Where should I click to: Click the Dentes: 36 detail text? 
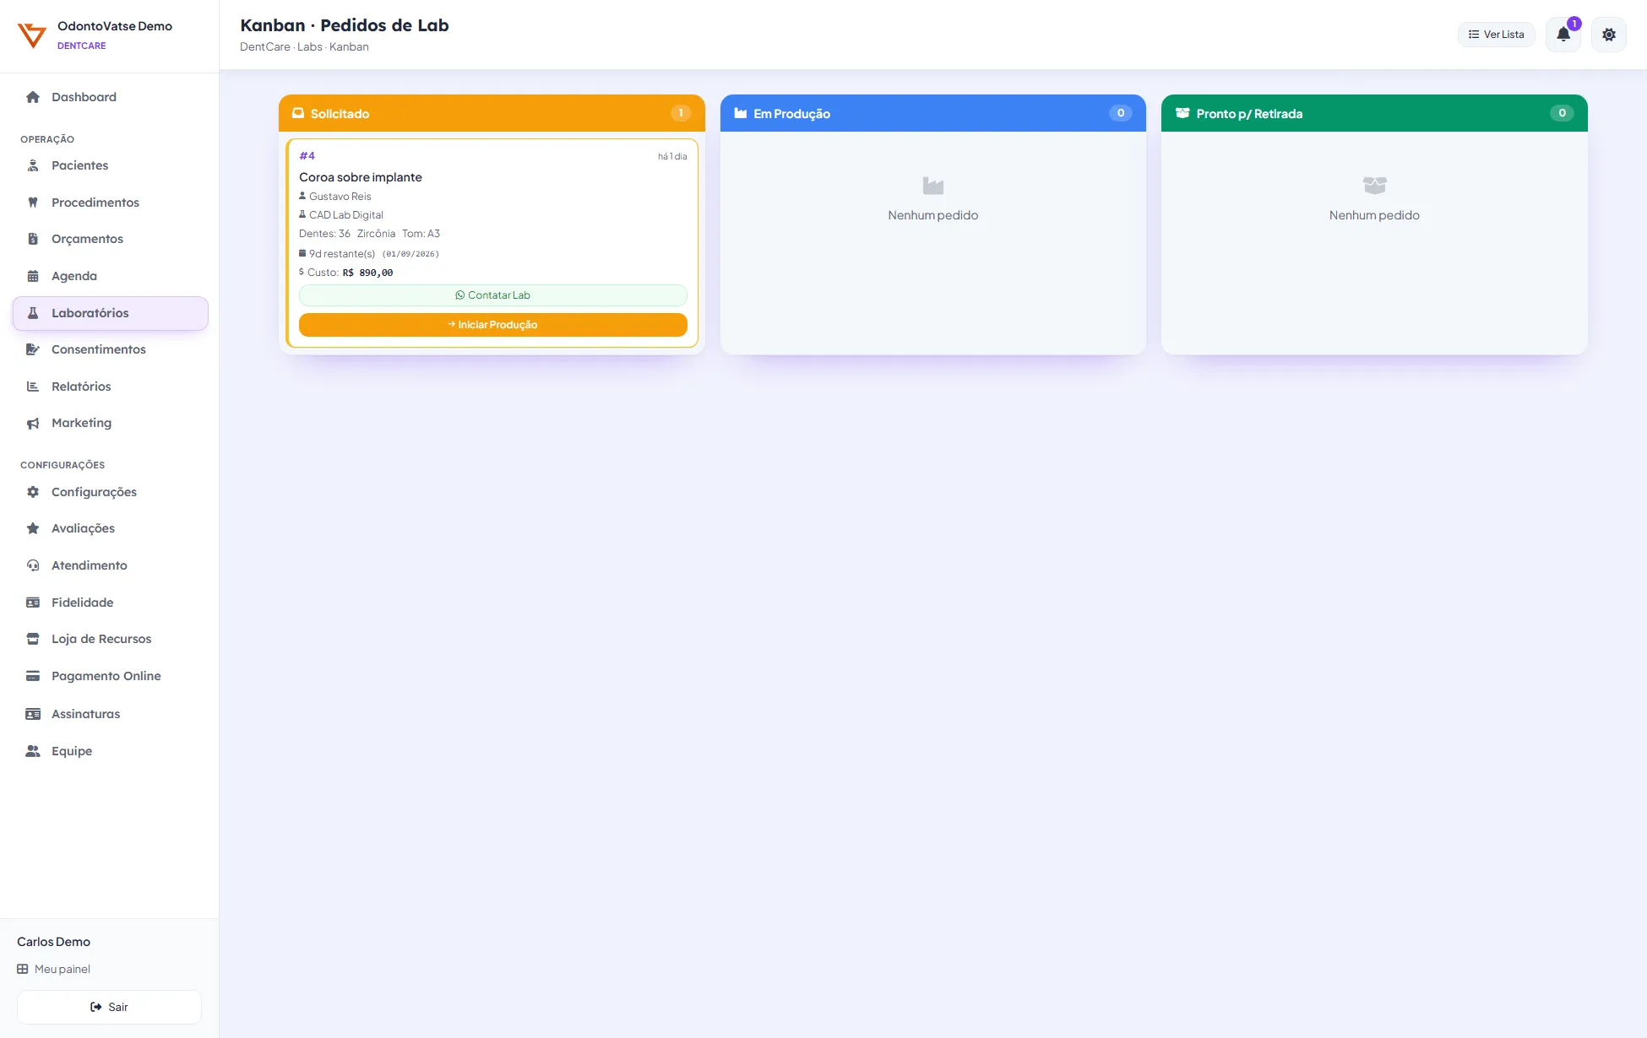(324, 234)
